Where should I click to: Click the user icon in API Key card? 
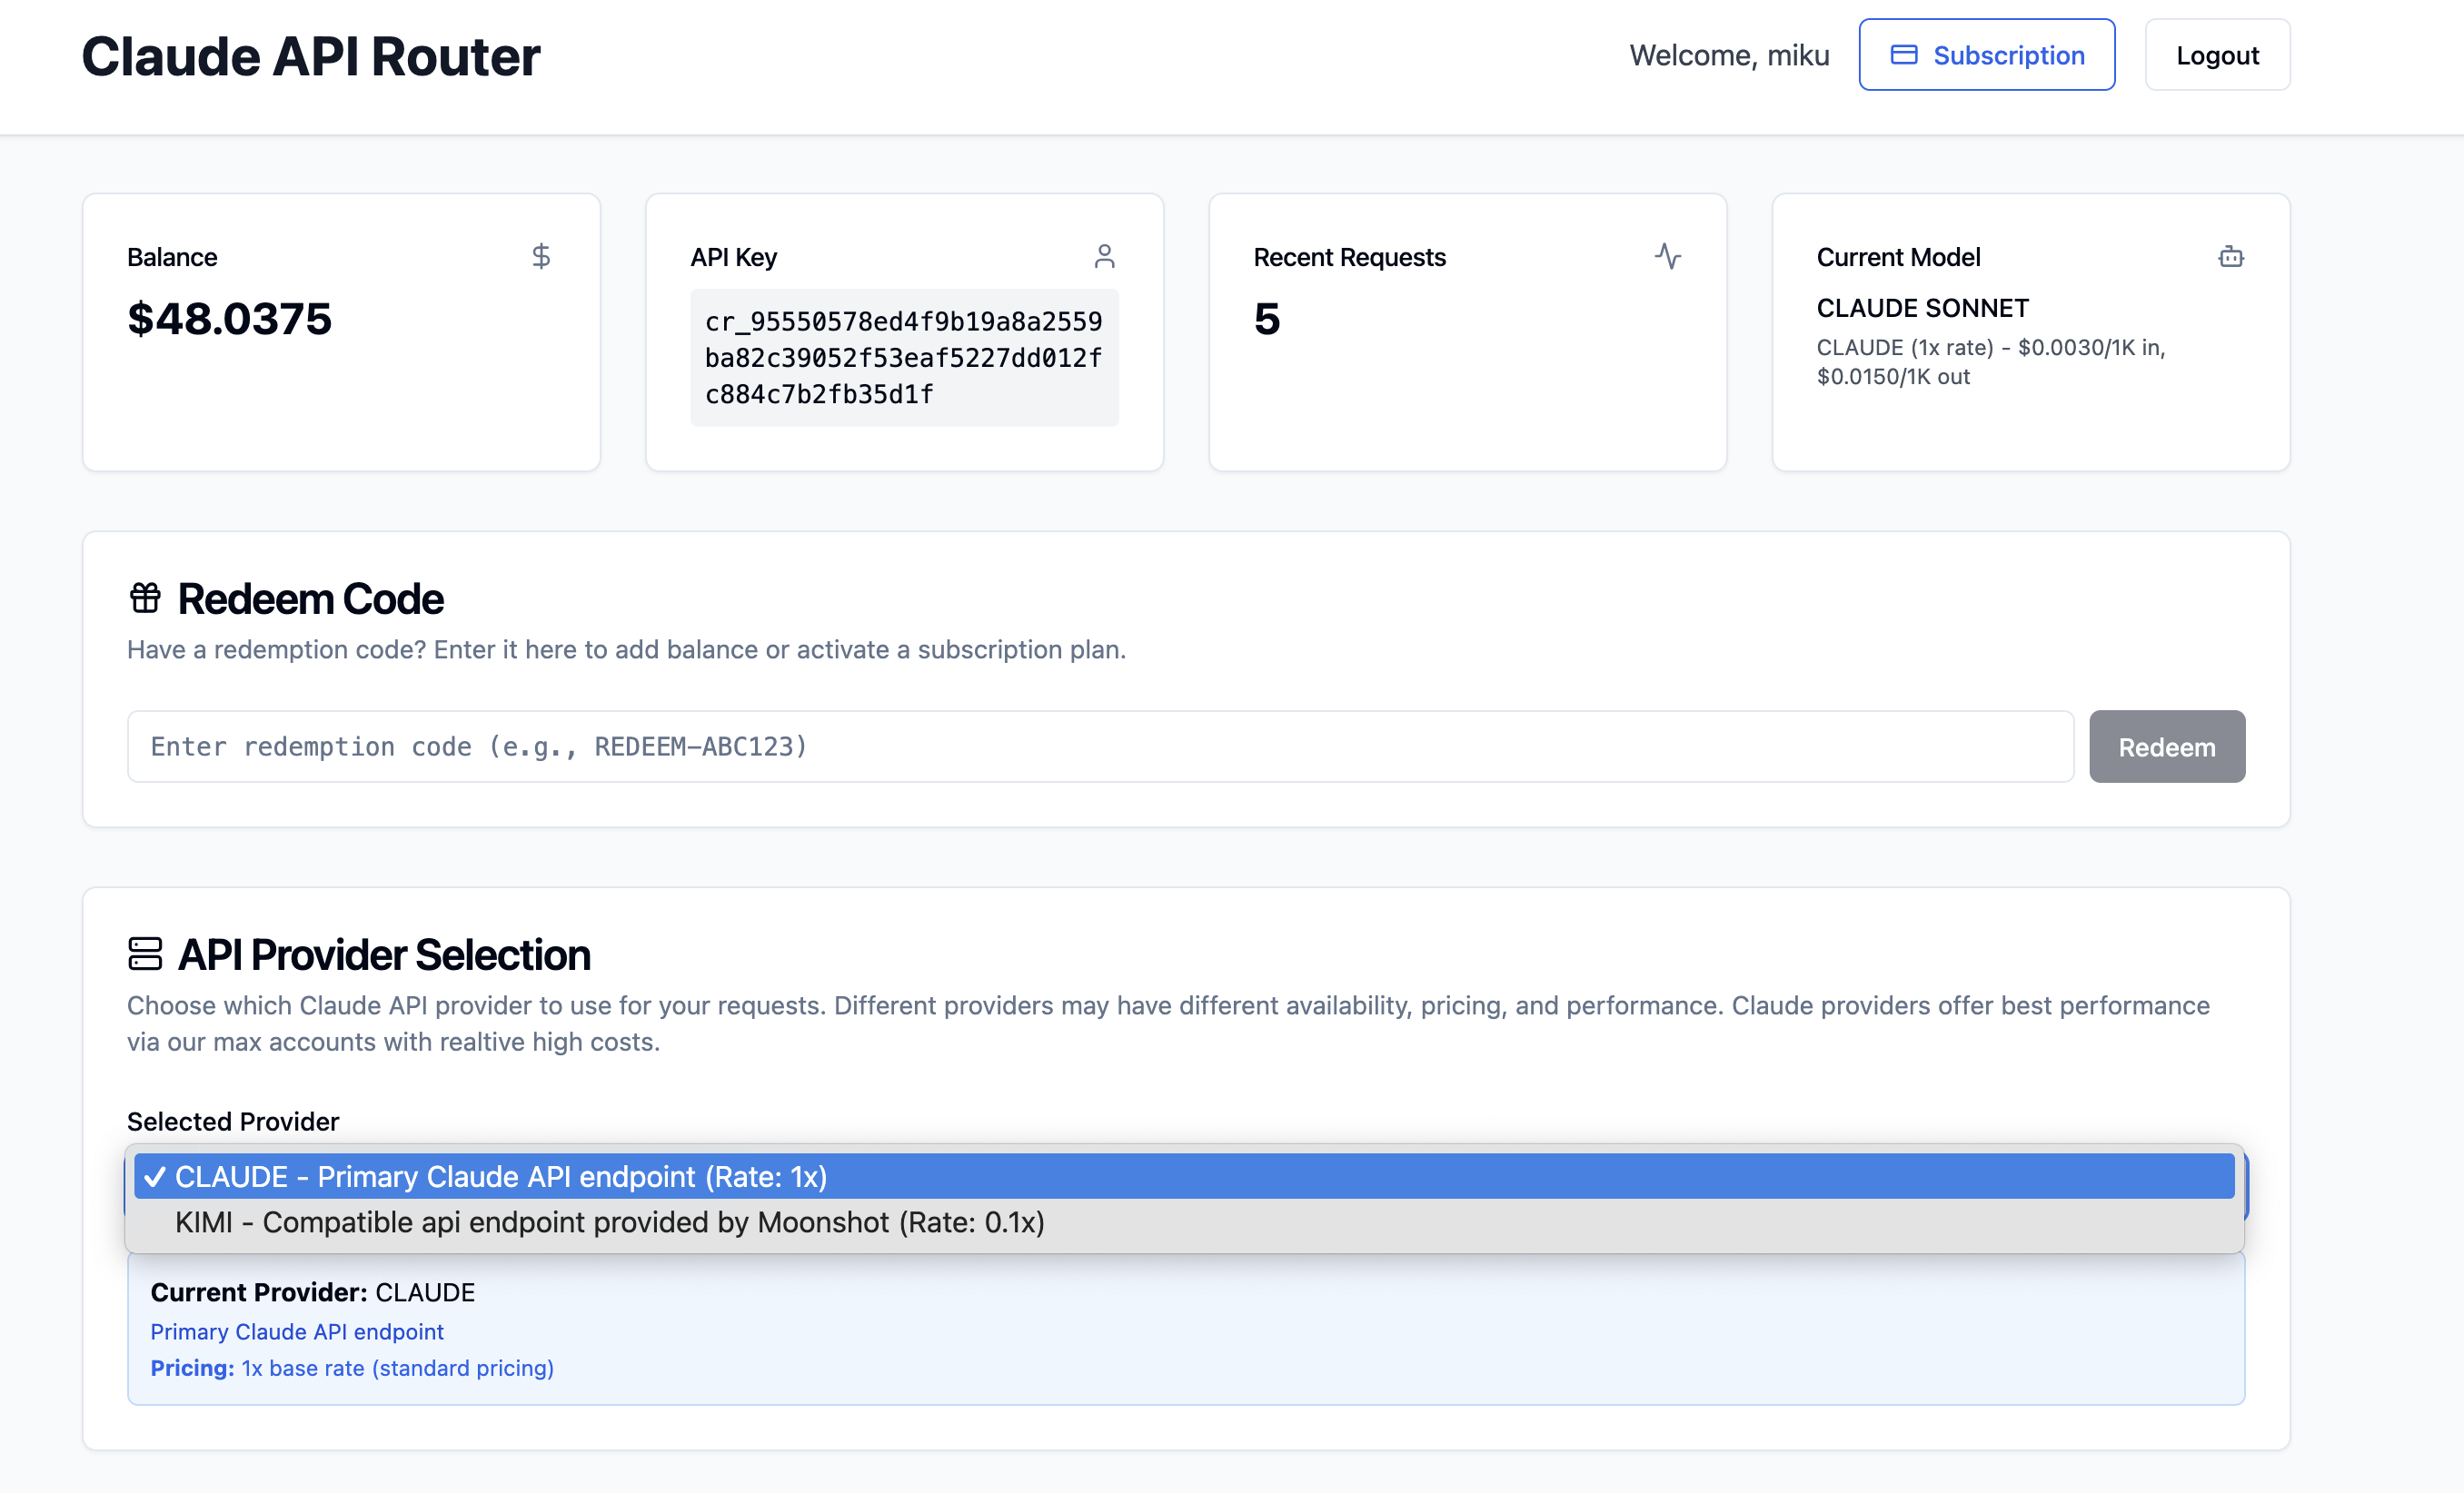coord(1104,257)
